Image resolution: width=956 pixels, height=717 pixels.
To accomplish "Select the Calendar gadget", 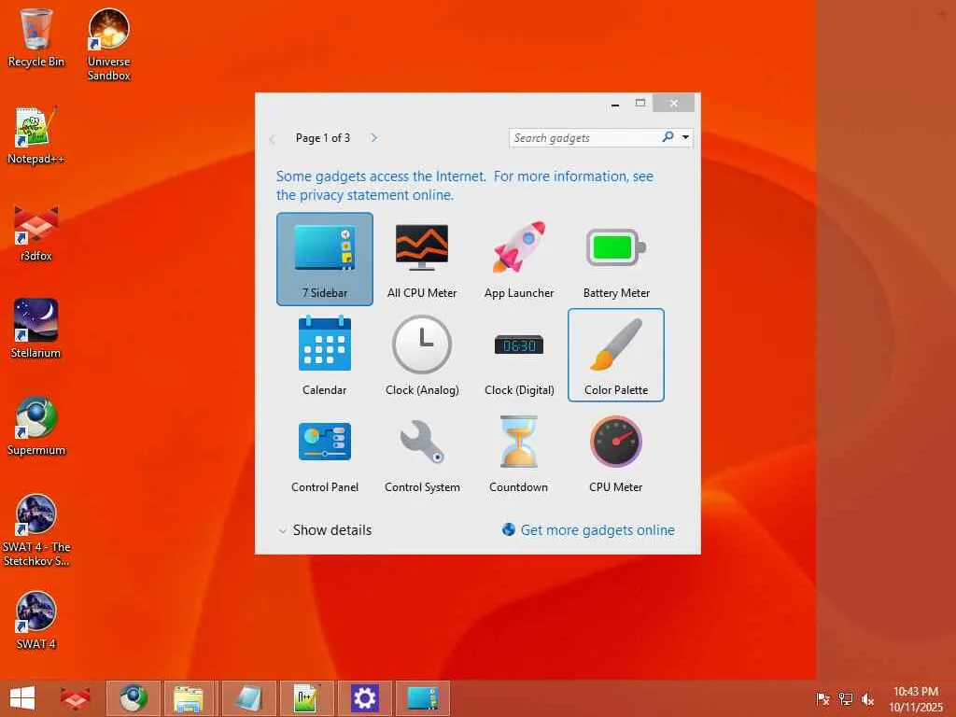I will pyautogui.click(x=324, y=356).
